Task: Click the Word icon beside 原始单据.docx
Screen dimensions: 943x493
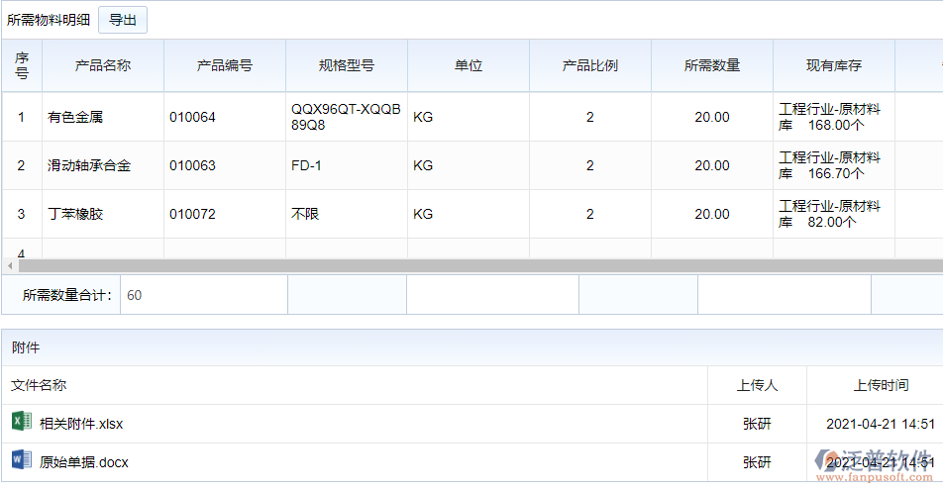Action: 21,461
